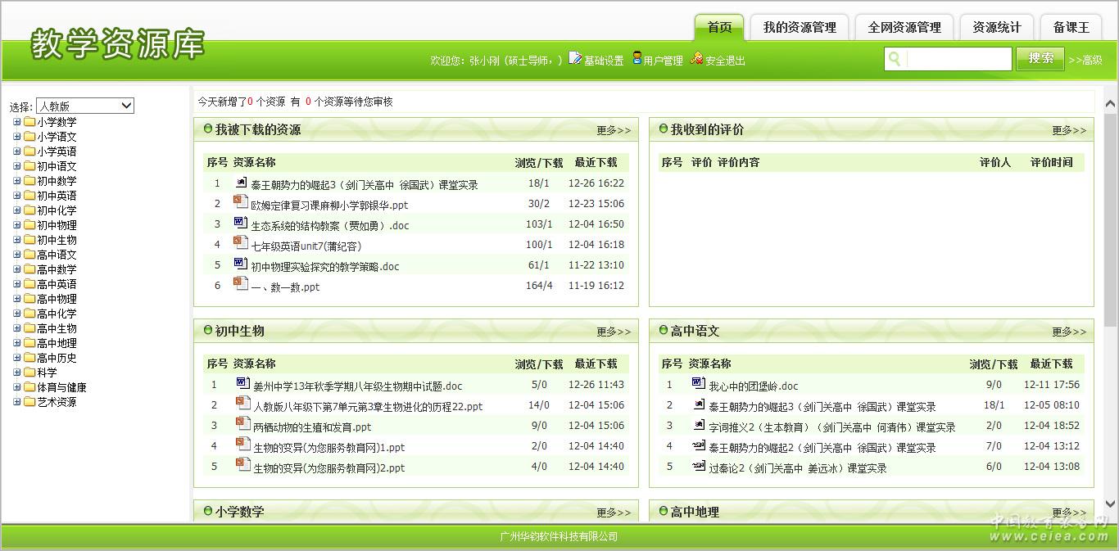Switch to the 我的资源管理 tab

pos(799,27)
